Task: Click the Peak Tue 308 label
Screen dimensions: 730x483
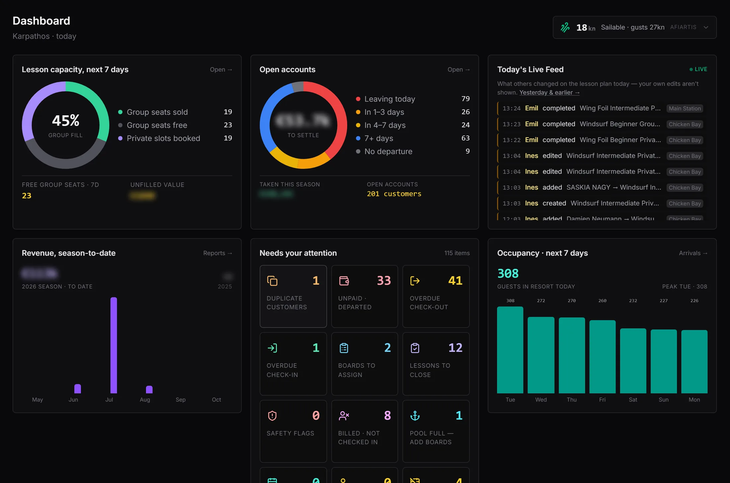Action: tap(685, 286)
